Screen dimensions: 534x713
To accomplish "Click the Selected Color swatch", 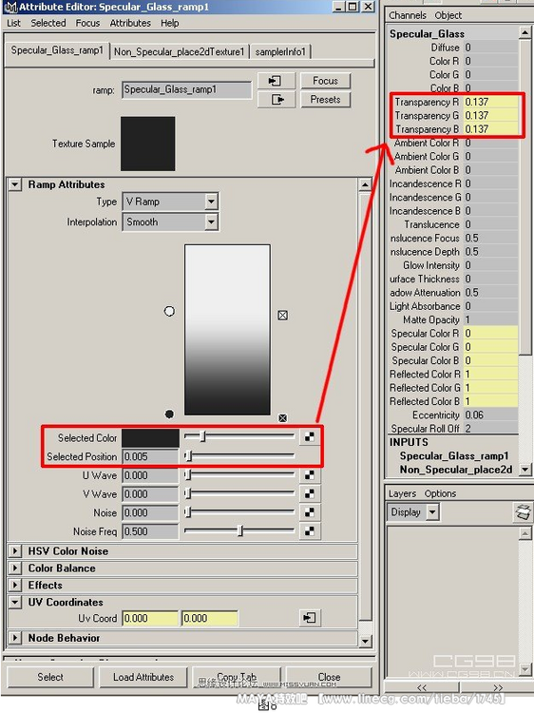I will [x=150, y=437].
